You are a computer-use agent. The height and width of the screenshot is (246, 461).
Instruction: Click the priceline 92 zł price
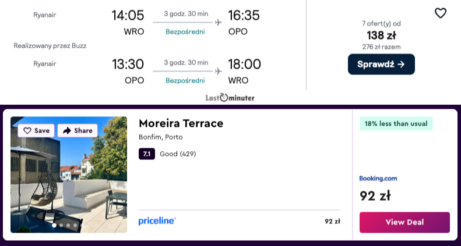point(332,221)
